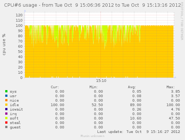This screenshot has height=140, width=185.
Task: Click the lime soft legend swatch
Action: tap(6, 118)
